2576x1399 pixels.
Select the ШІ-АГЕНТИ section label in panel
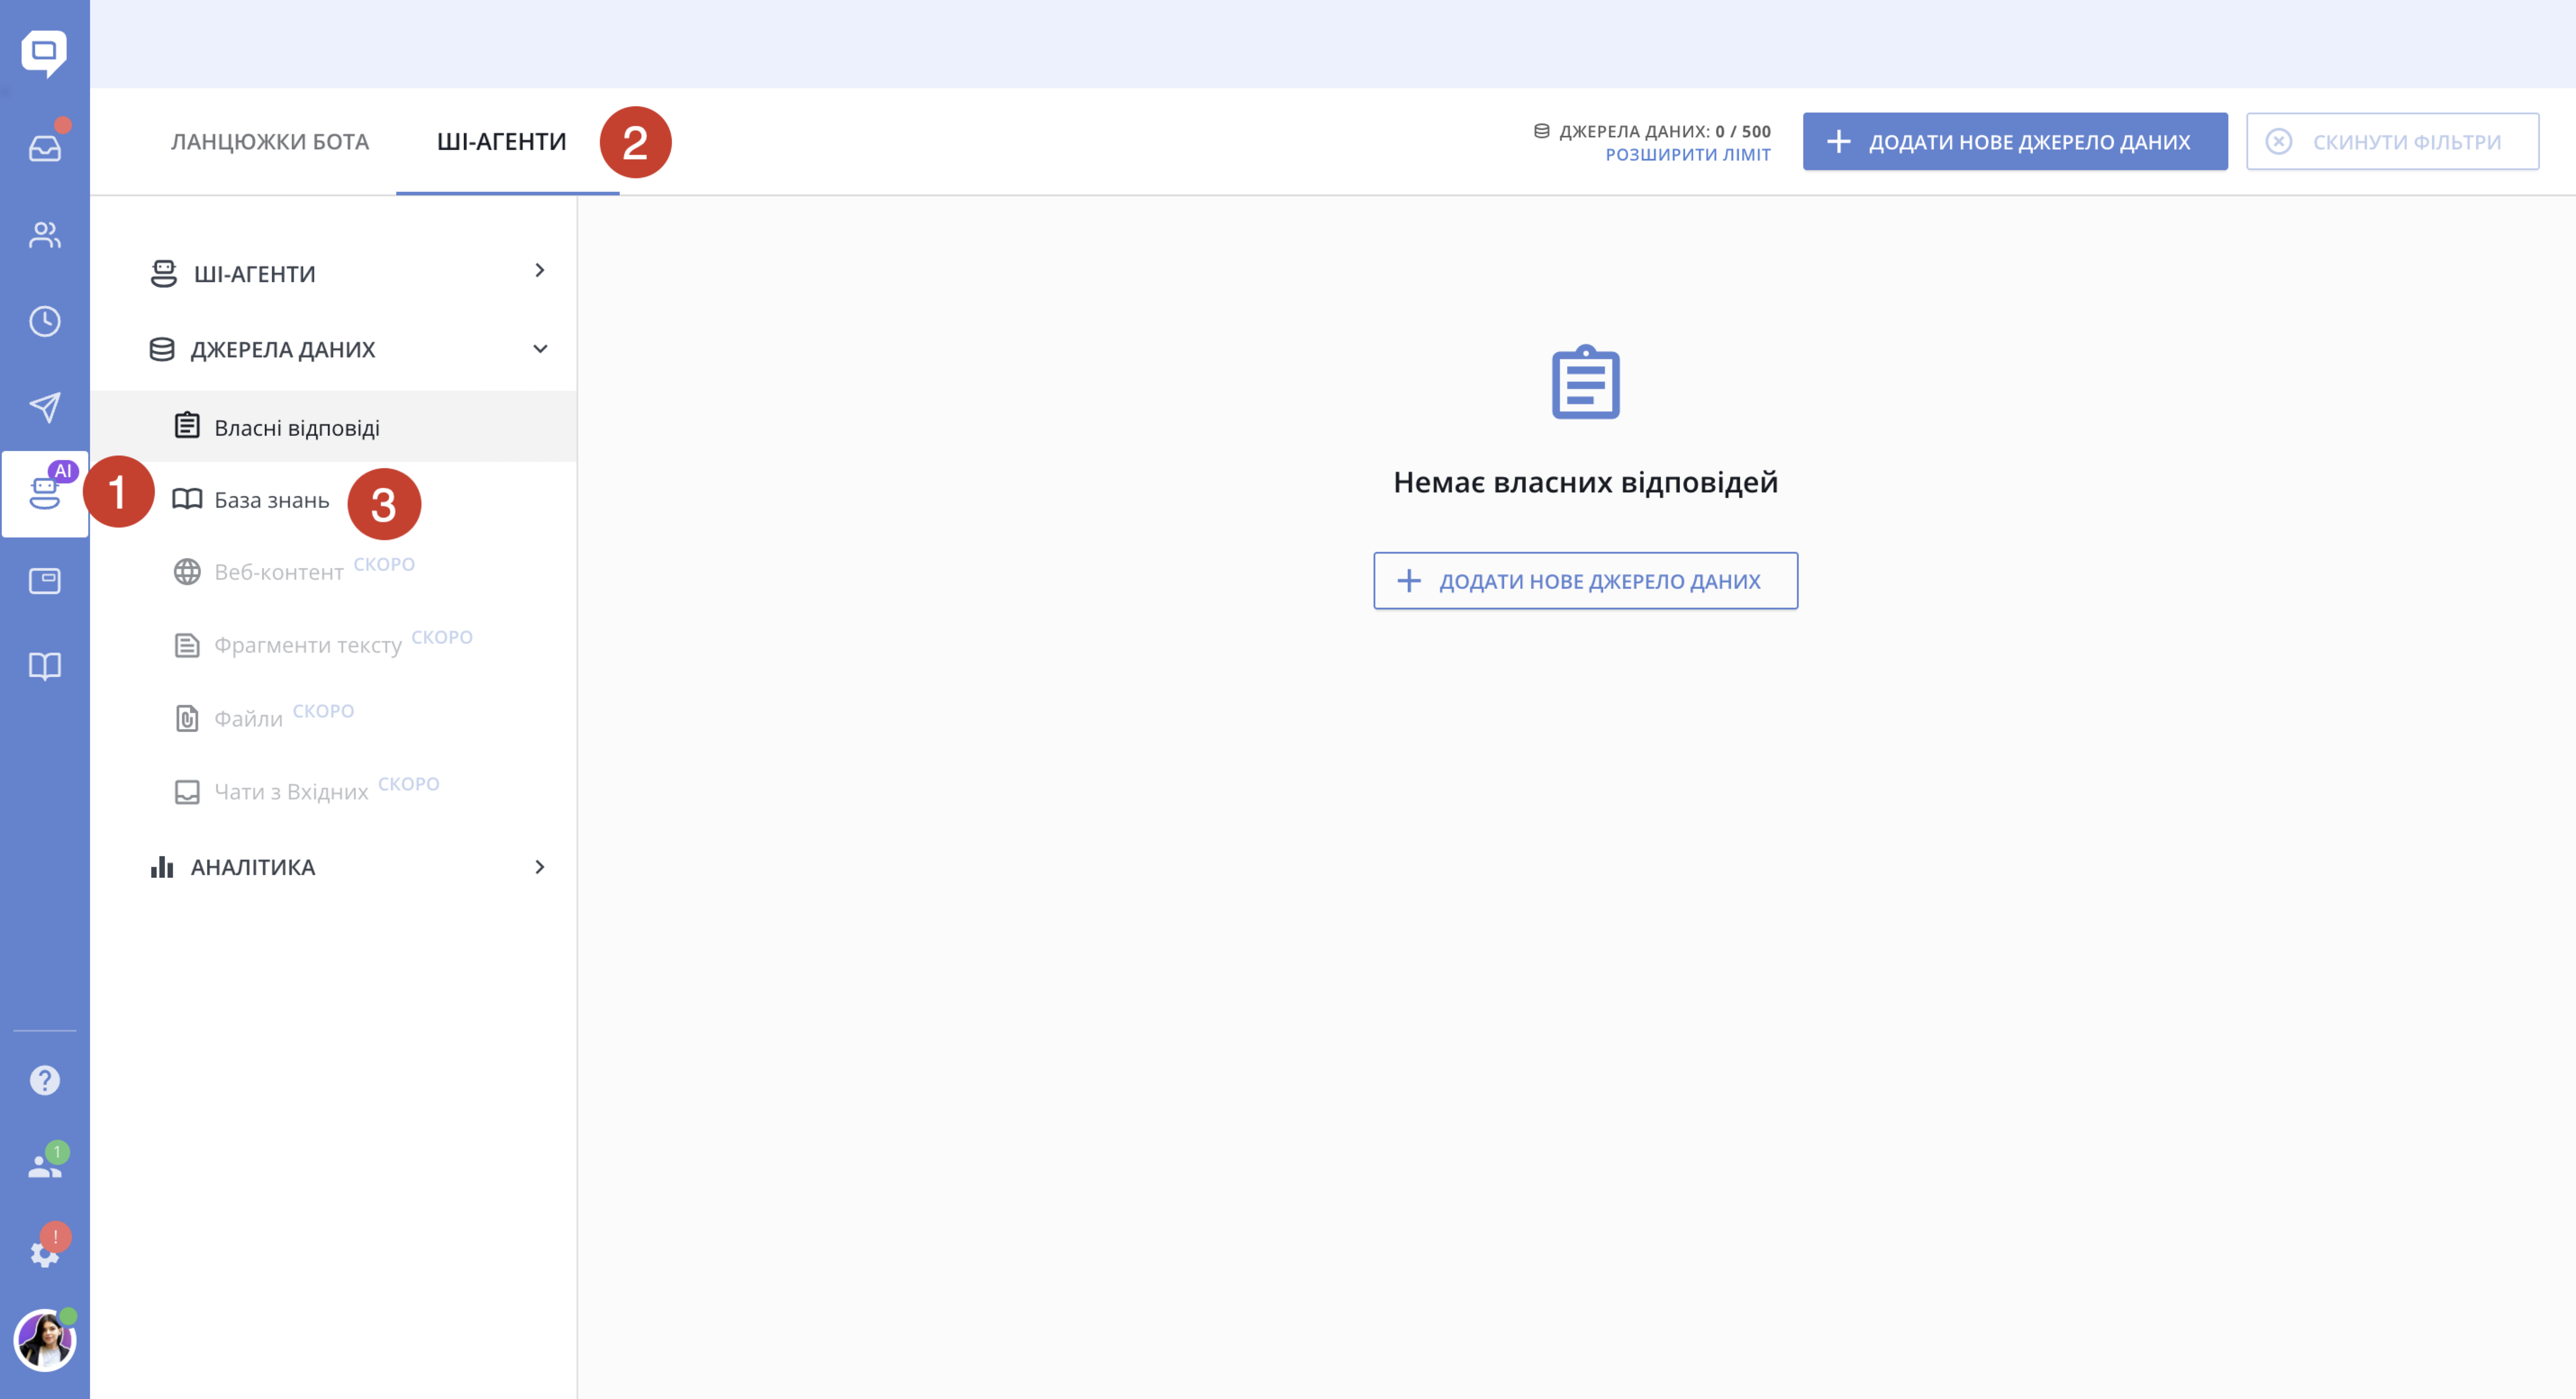pos(255,274)
